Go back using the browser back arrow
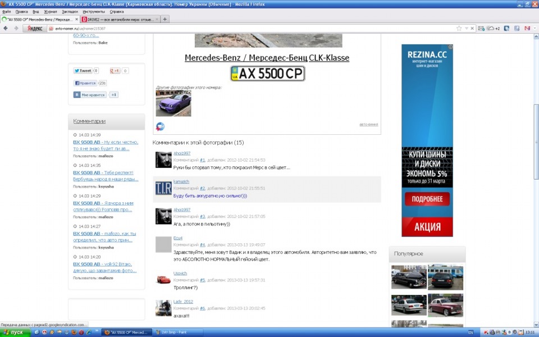This screenshot has height=337, width=539. [x=6, y=28]
